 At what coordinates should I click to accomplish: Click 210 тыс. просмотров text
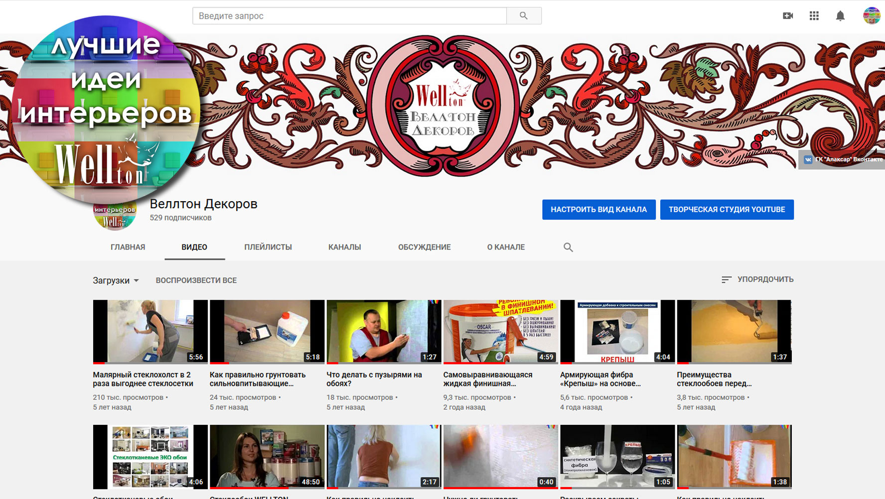click(128, 397)
